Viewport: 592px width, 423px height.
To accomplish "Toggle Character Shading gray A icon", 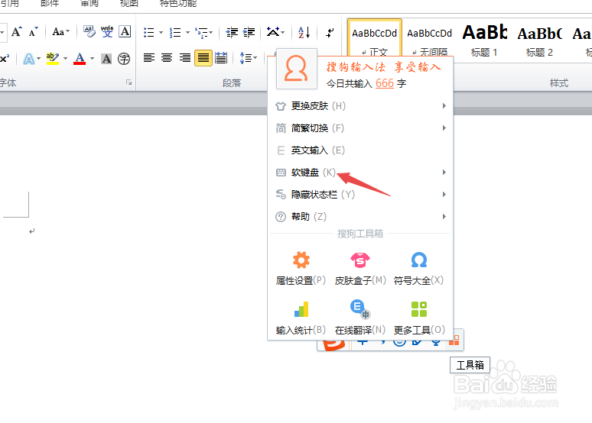I will pyautogui.click(x=107, y=59).
